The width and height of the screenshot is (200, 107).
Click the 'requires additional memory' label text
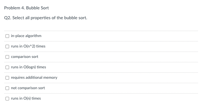(34, 78)
